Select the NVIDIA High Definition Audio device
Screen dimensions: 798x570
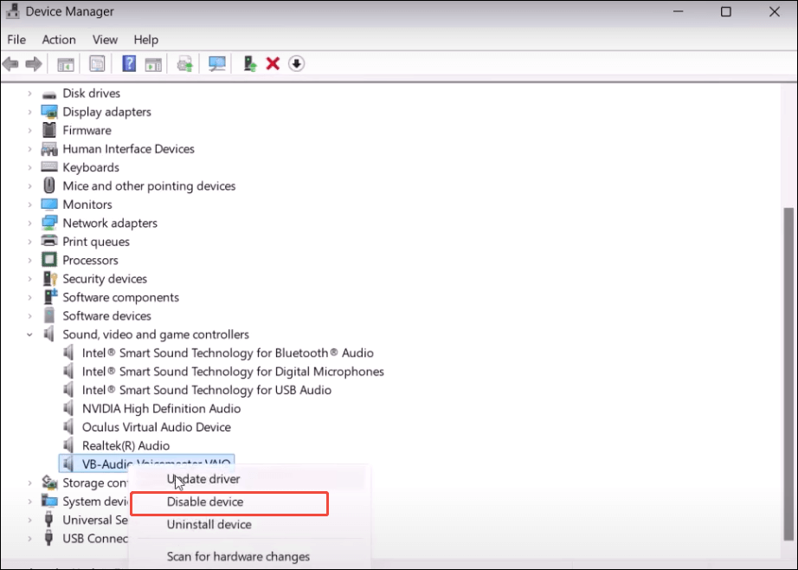[x=162, y=408]
